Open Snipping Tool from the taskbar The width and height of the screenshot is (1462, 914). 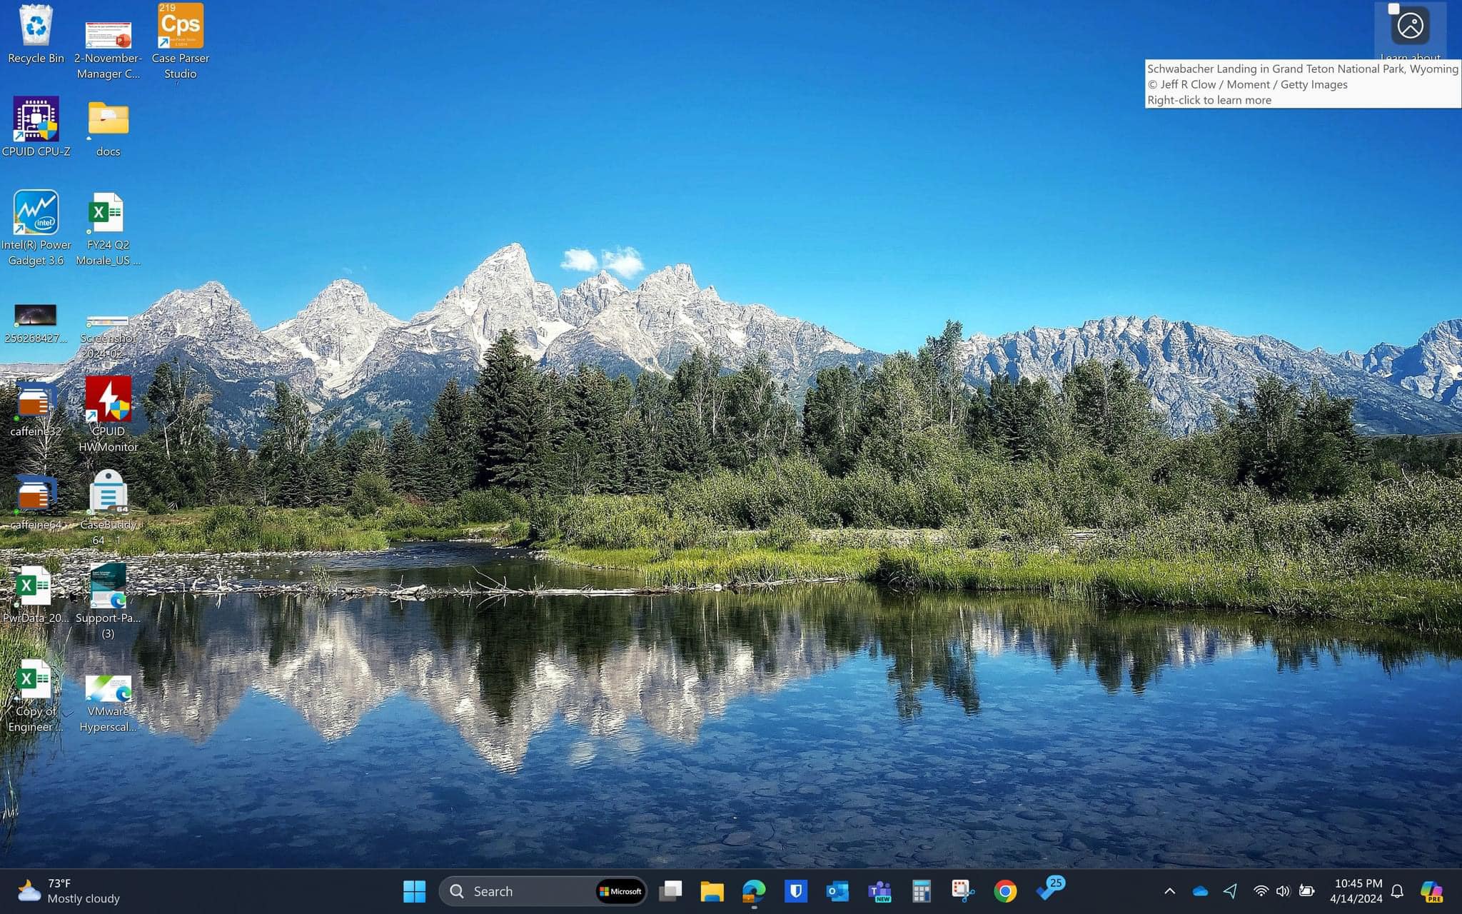963,891
